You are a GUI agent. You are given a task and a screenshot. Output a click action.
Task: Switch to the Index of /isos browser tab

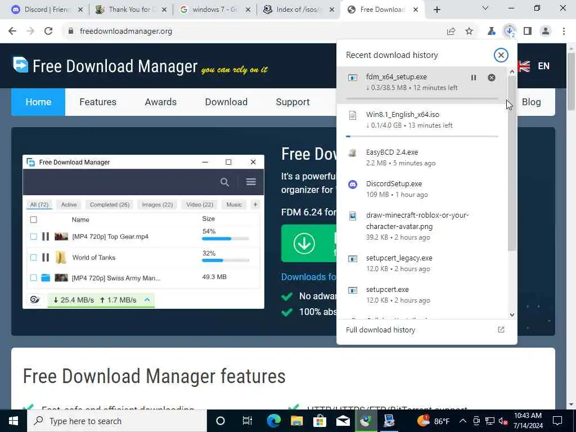[x=298, y=10]
